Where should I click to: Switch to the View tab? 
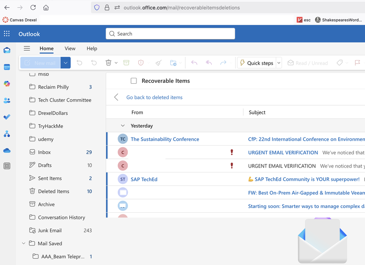pos(70,49)
